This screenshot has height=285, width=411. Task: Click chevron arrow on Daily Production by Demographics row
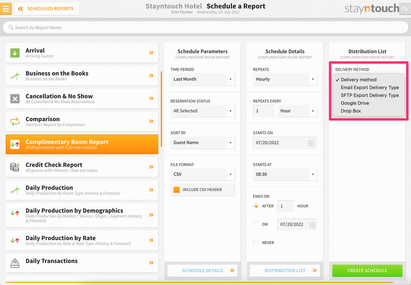(x=151, y=215)
